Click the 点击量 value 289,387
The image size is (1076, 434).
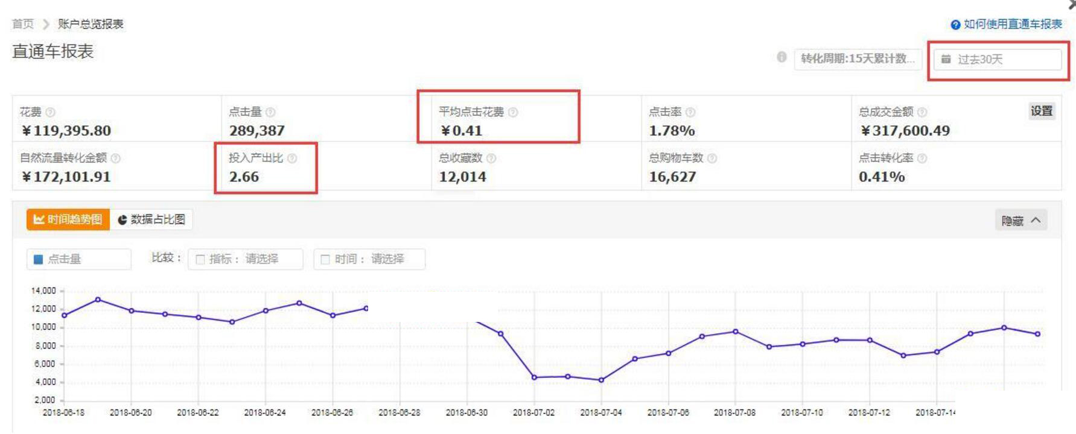[256, 131]
